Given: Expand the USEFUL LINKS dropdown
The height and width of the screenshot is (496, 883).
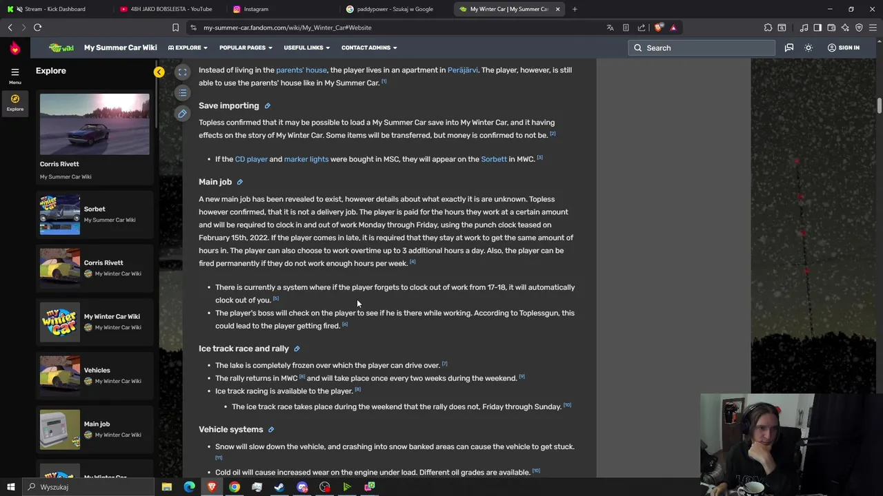Looking at the screenshot, I should point(307,48).
